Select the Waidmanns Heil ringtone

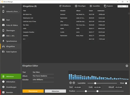pos(28,18)
